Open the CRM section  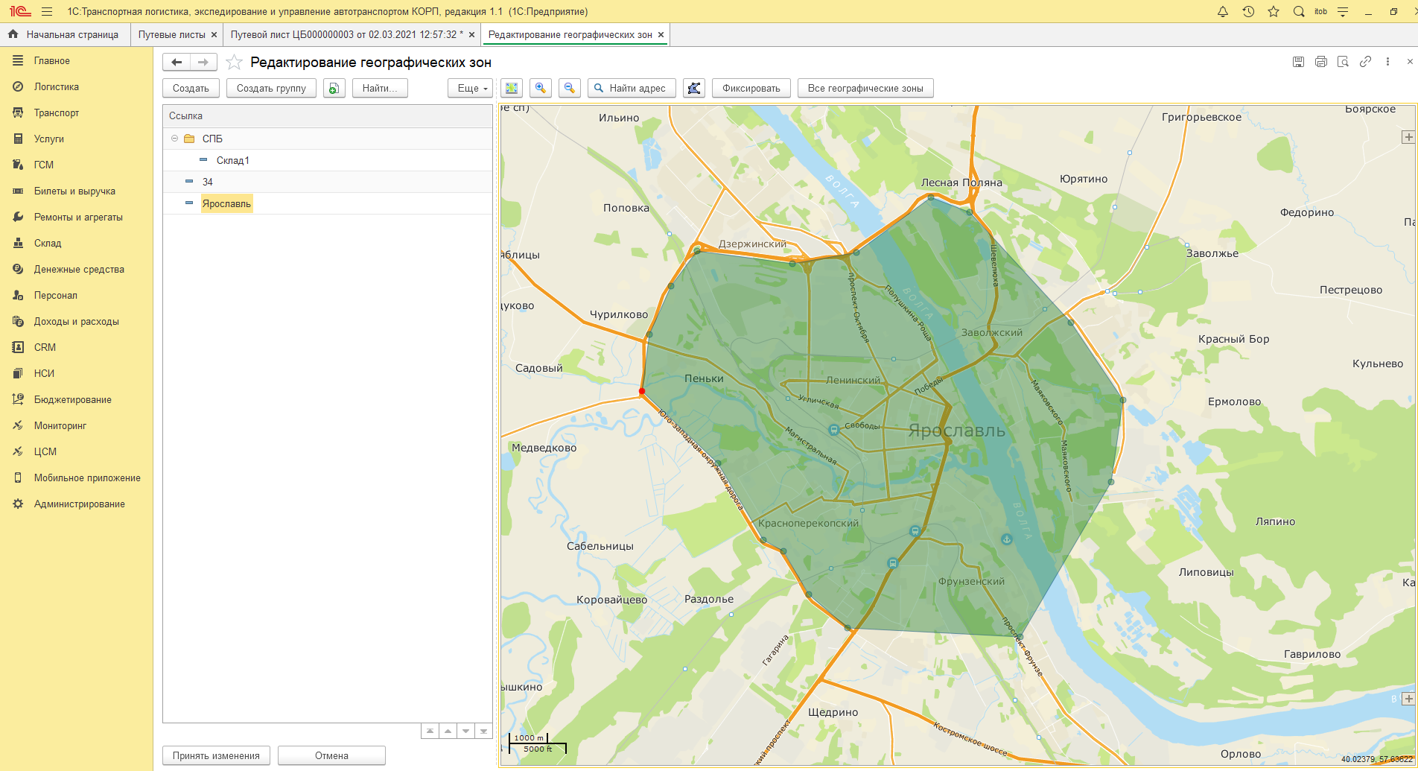coord(45,347)
